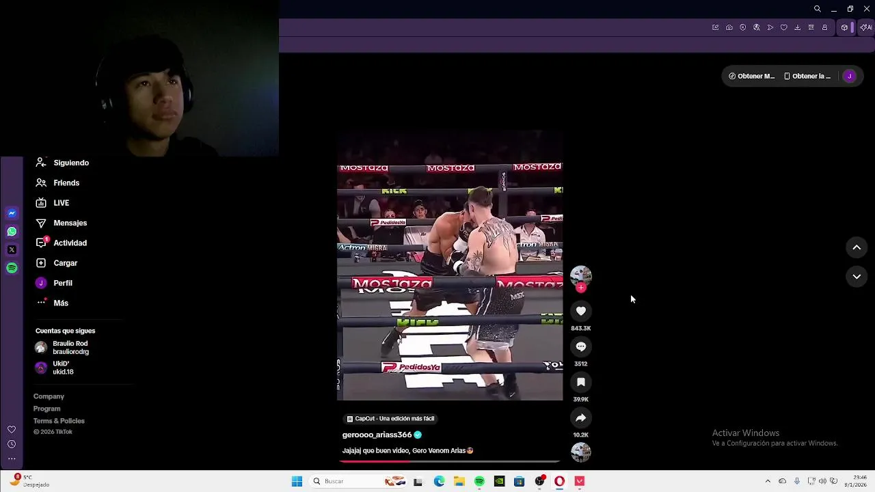Open comments on the boxing video
The image size is (875, 492).
tap(581, 346)
